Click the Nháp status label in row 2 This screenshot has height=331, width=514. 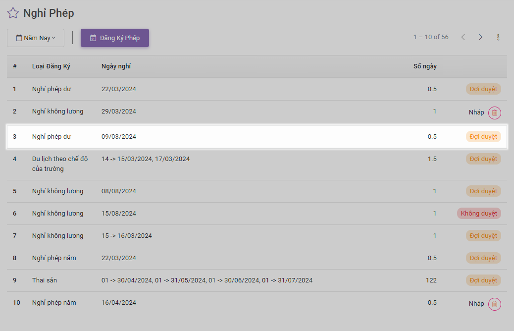[476, 112]
